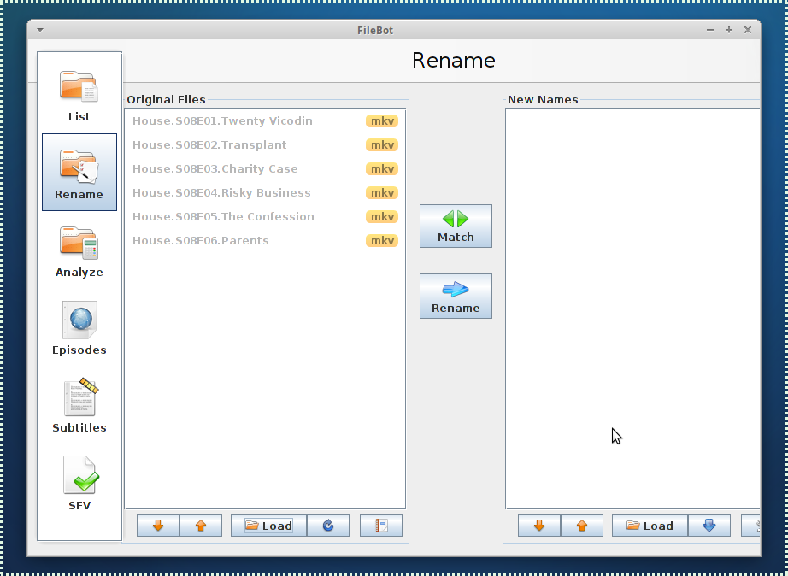Screen dimensions: 788x576
Task: Move new name down with orange arrow
Action: [539, 526]
